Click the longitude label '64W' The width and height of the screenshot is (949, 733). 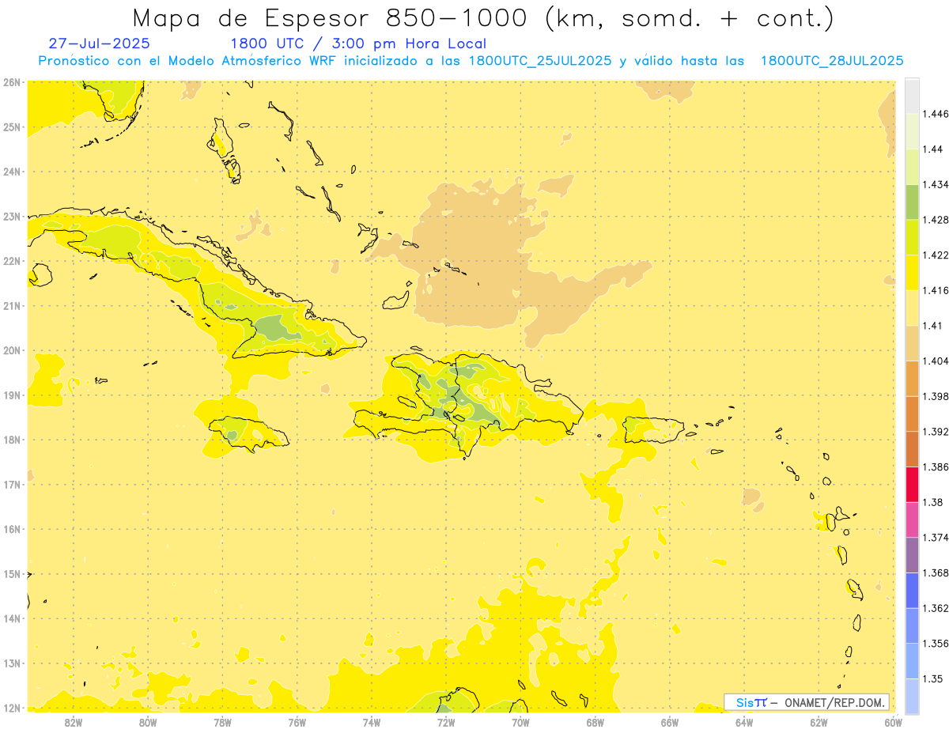tap(743, 721)
